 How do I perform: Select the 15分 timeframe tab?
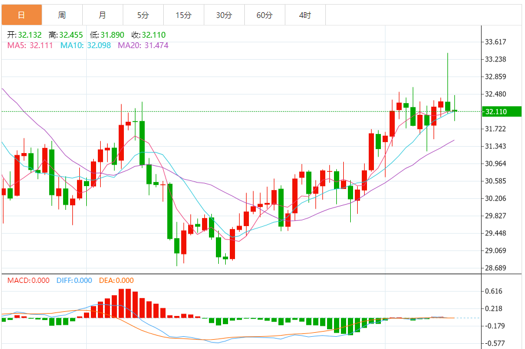coord(184,14)
